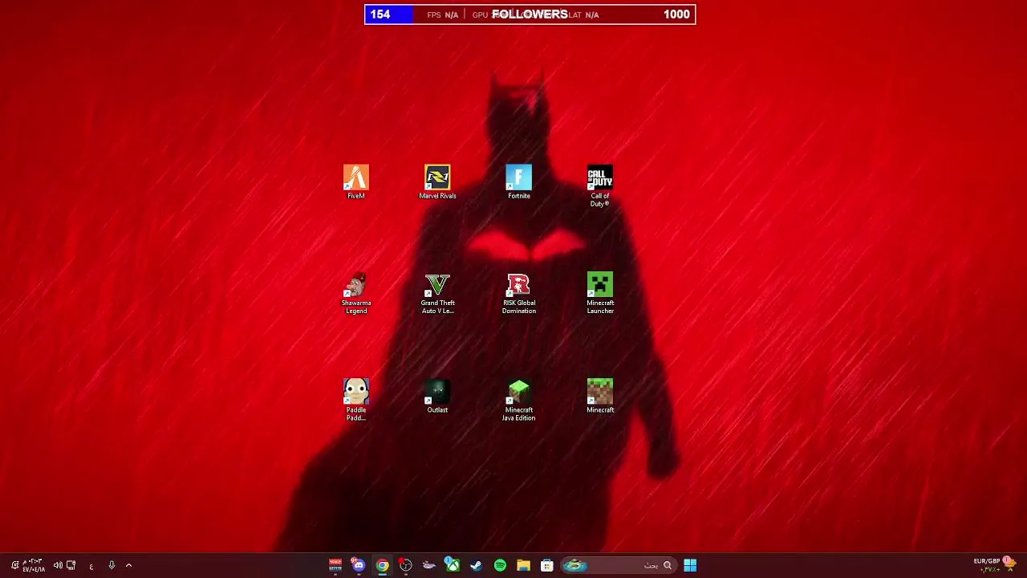Click the 1000 follower goal
The height and width of the screenshot is (578, 1027).
point(676,14)
